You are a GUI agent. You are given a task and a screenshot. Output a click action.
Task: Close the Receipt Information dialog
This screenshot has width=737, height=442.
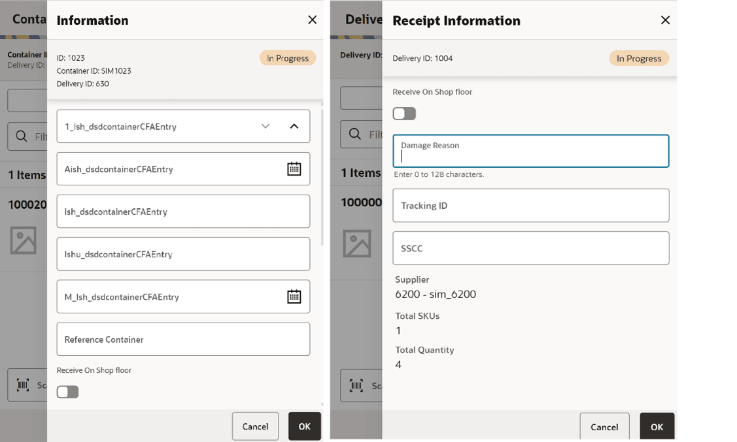[x=665, y=20]
